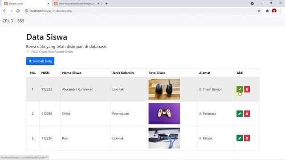Open the extensions puzzle icon
Screen dimensions: 285x160
[x=267, y=11]
